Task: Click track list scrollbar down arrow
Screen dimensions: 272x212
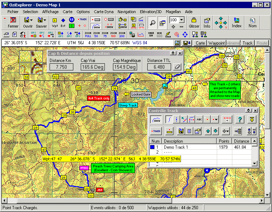Action: coord(254,163)
